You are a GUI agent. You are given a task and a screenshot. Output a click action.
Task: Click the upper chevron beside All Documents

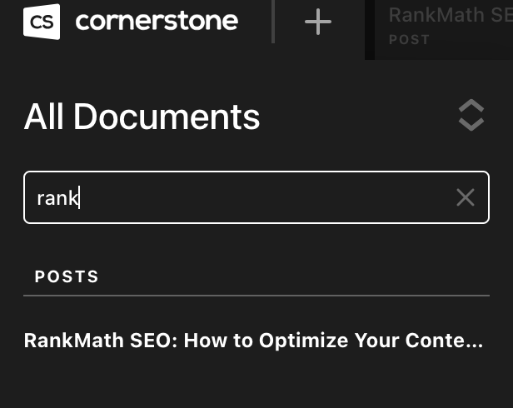471,107
